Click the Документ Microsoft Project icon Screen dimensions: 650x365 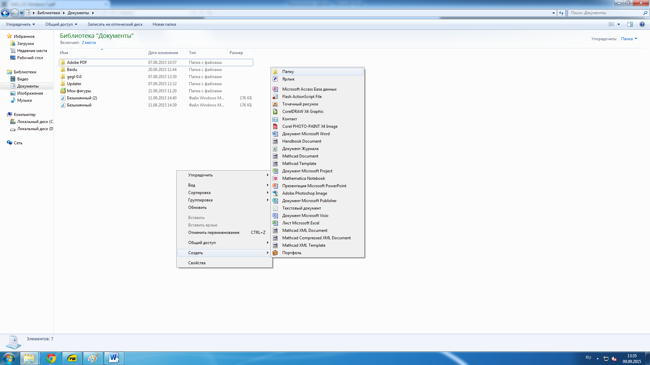click(x=275, y=171)
